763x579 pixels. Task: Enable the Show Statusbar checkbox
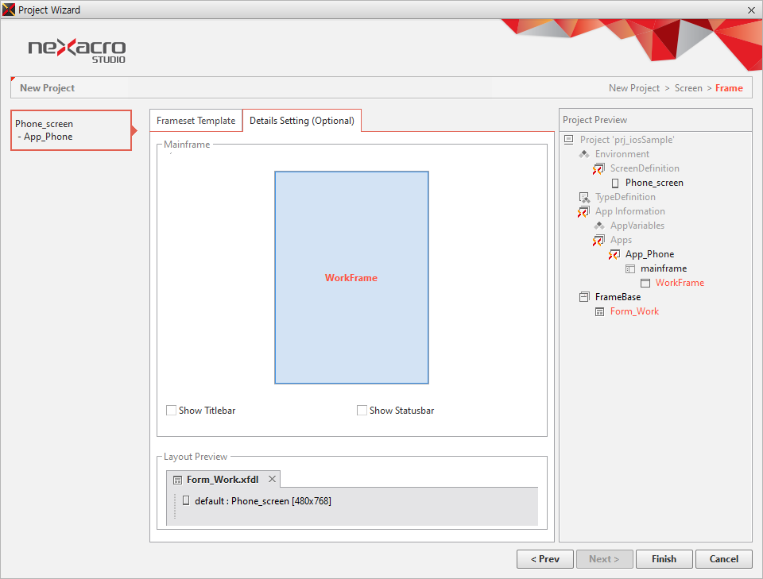tap(362, 411)
